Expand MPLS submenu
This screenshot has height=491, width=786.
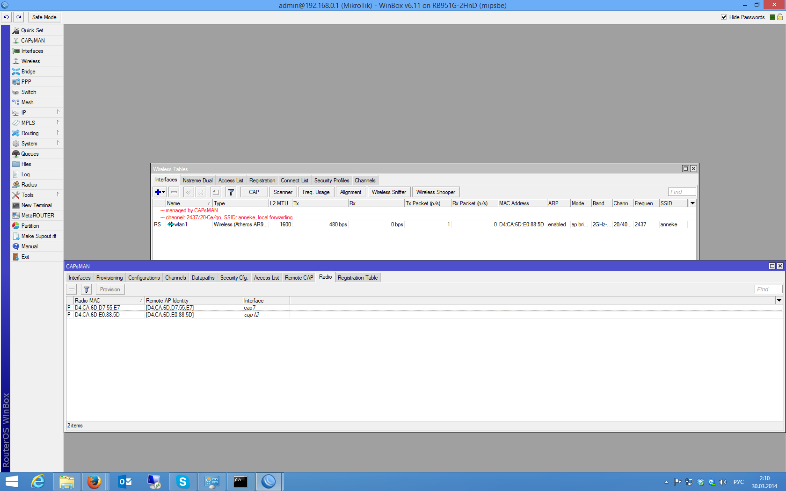[x=37, y=123]
